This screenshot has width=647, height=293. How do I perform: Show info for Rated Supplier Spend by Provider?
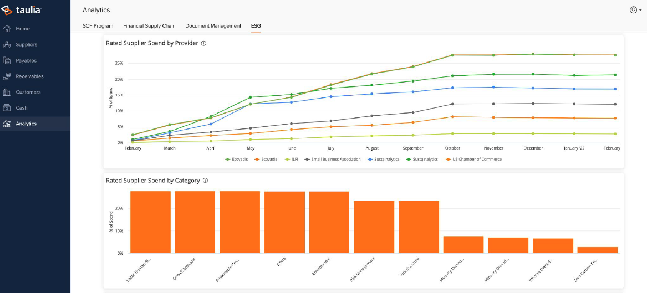click(203, 43)
